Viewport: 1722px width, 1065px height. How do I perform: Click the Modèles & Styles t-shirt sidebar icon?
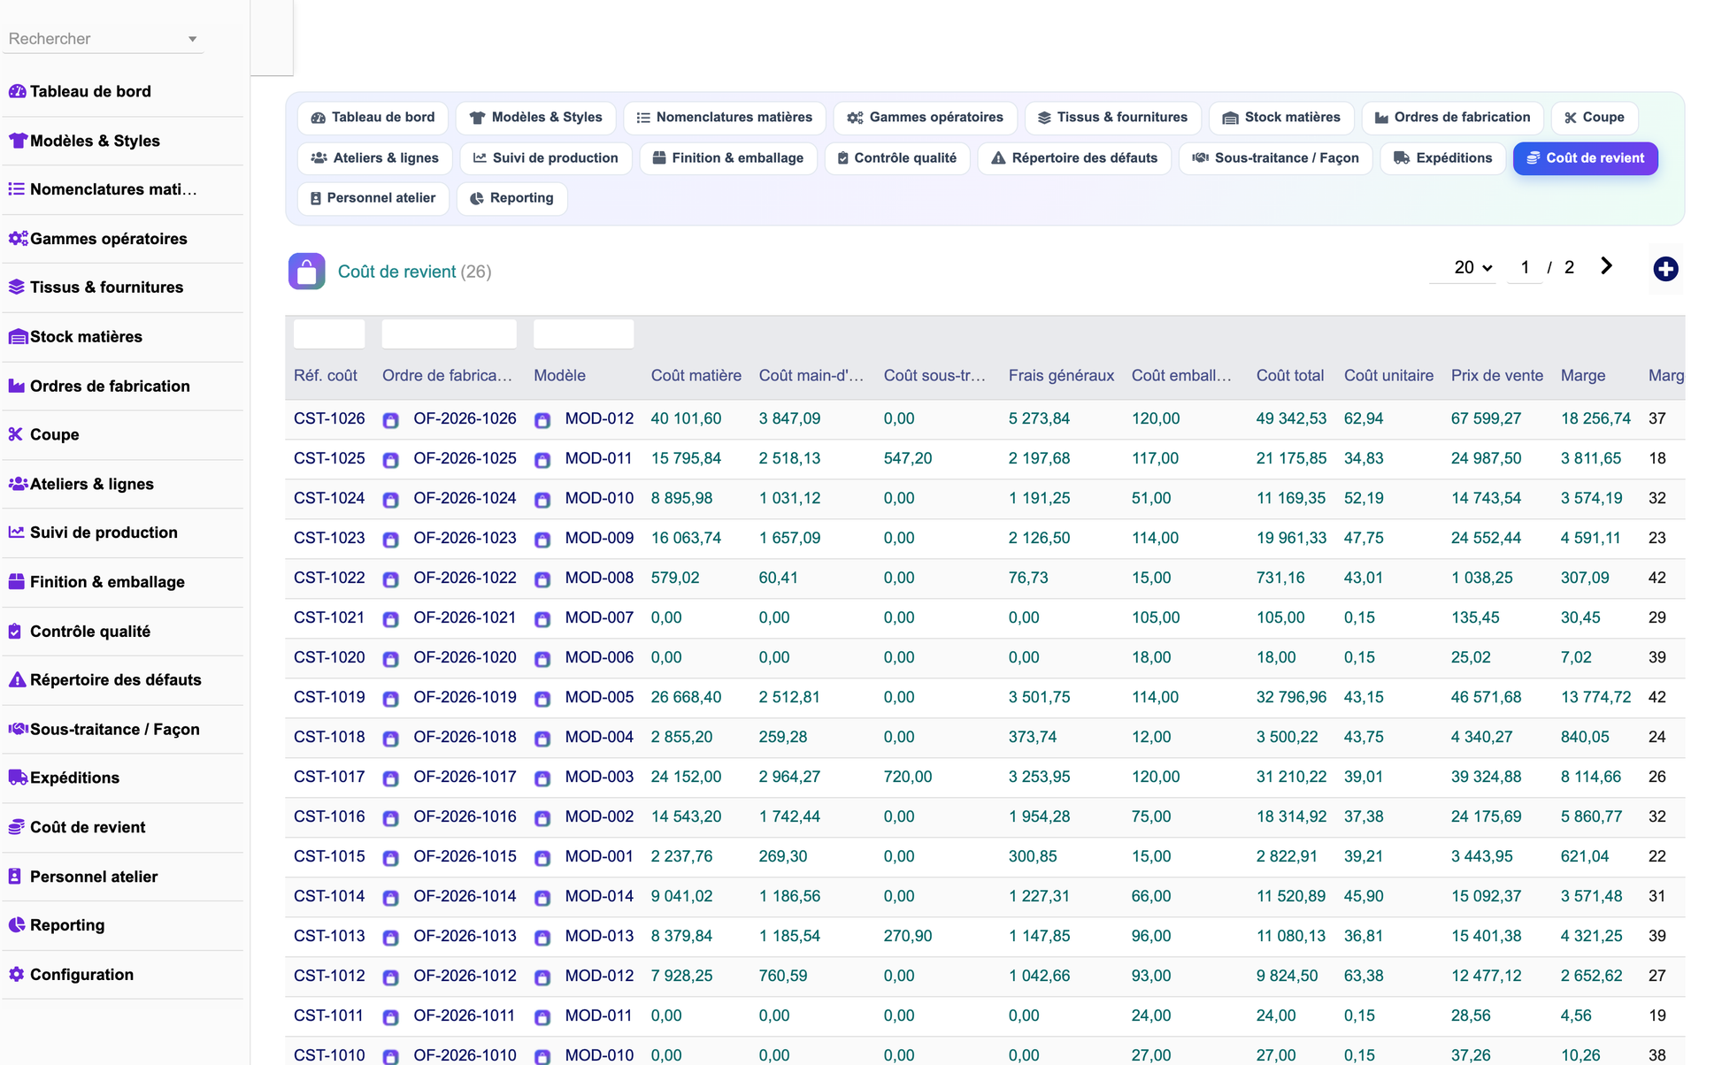click(x=17, y=141)
